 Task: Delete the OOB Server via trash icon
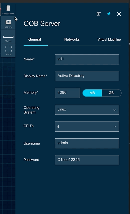pyautogui.click(x=99, y=14)
